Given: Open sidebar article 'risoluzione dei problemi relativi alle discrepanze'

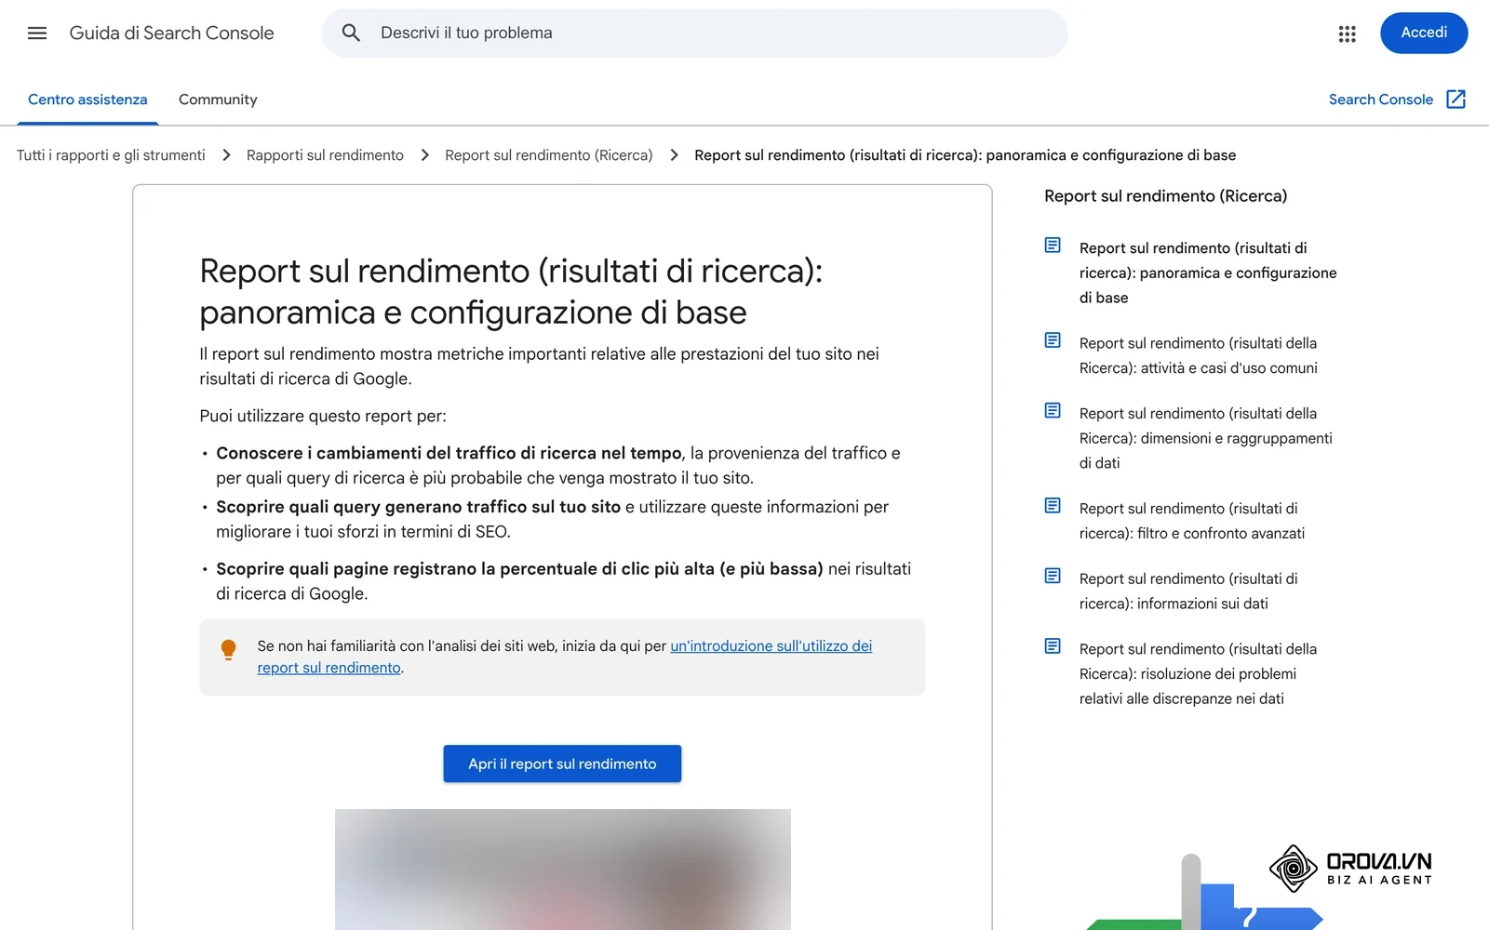Looking at the screenshot, I should point(1199,673).
